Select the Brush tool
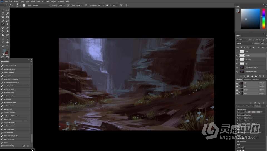Screen dimensions: 267x151 coord(3,24)
